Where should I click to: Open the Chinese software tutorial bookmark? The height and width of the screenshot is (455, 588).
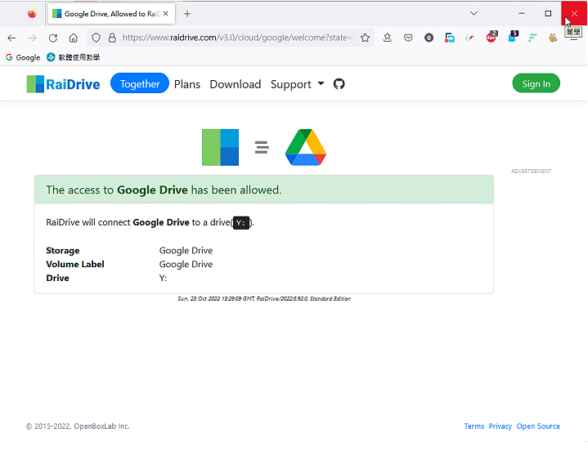73,57
